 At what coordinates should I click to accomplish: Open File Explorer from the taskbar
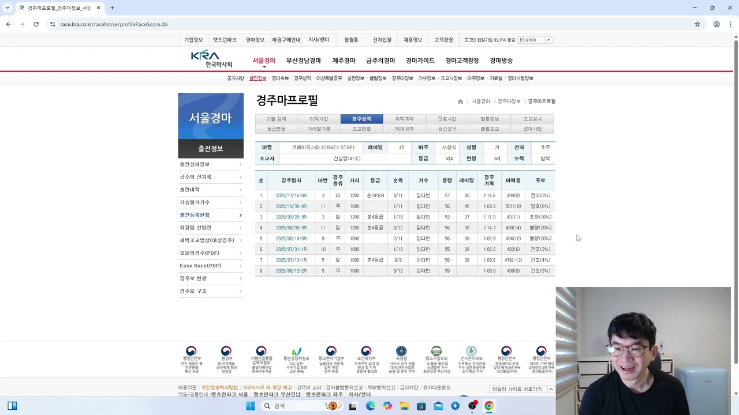(404, 406)
